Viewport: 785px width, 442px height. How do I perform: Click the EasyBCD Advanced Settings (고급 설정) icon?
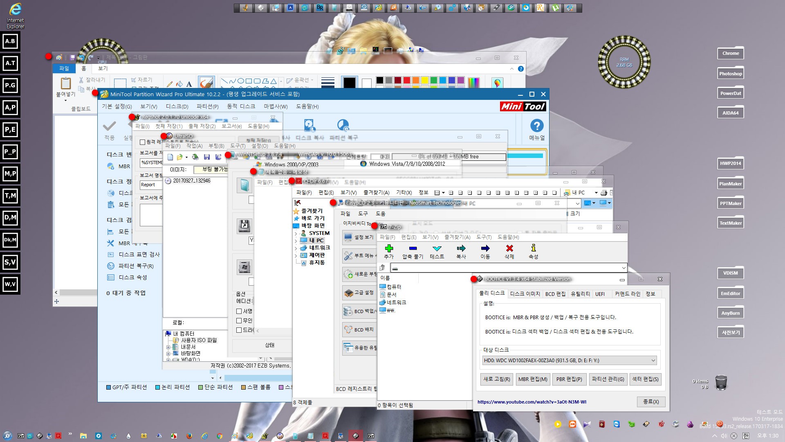pyautogui.click(x=348, y=293)
